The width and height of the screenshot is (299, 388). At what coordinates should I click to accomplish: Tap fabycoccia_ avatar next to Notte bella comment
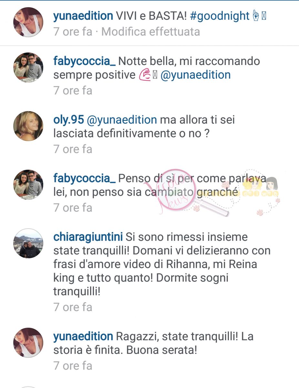pyautogui.click(x=28, y=67)
